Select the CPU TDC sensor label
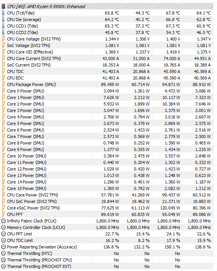The image size is (217, 271). click(15, 71)
